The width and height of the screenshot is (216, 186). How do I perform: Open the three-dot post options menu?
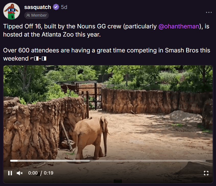(x=209, y=12)
